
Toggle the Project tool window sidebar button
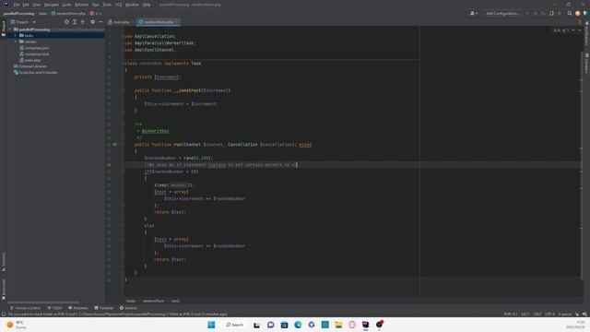point(4,29)
